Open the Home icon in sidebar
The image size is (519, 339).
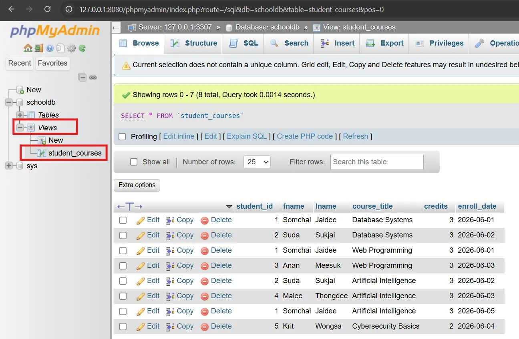28,48
